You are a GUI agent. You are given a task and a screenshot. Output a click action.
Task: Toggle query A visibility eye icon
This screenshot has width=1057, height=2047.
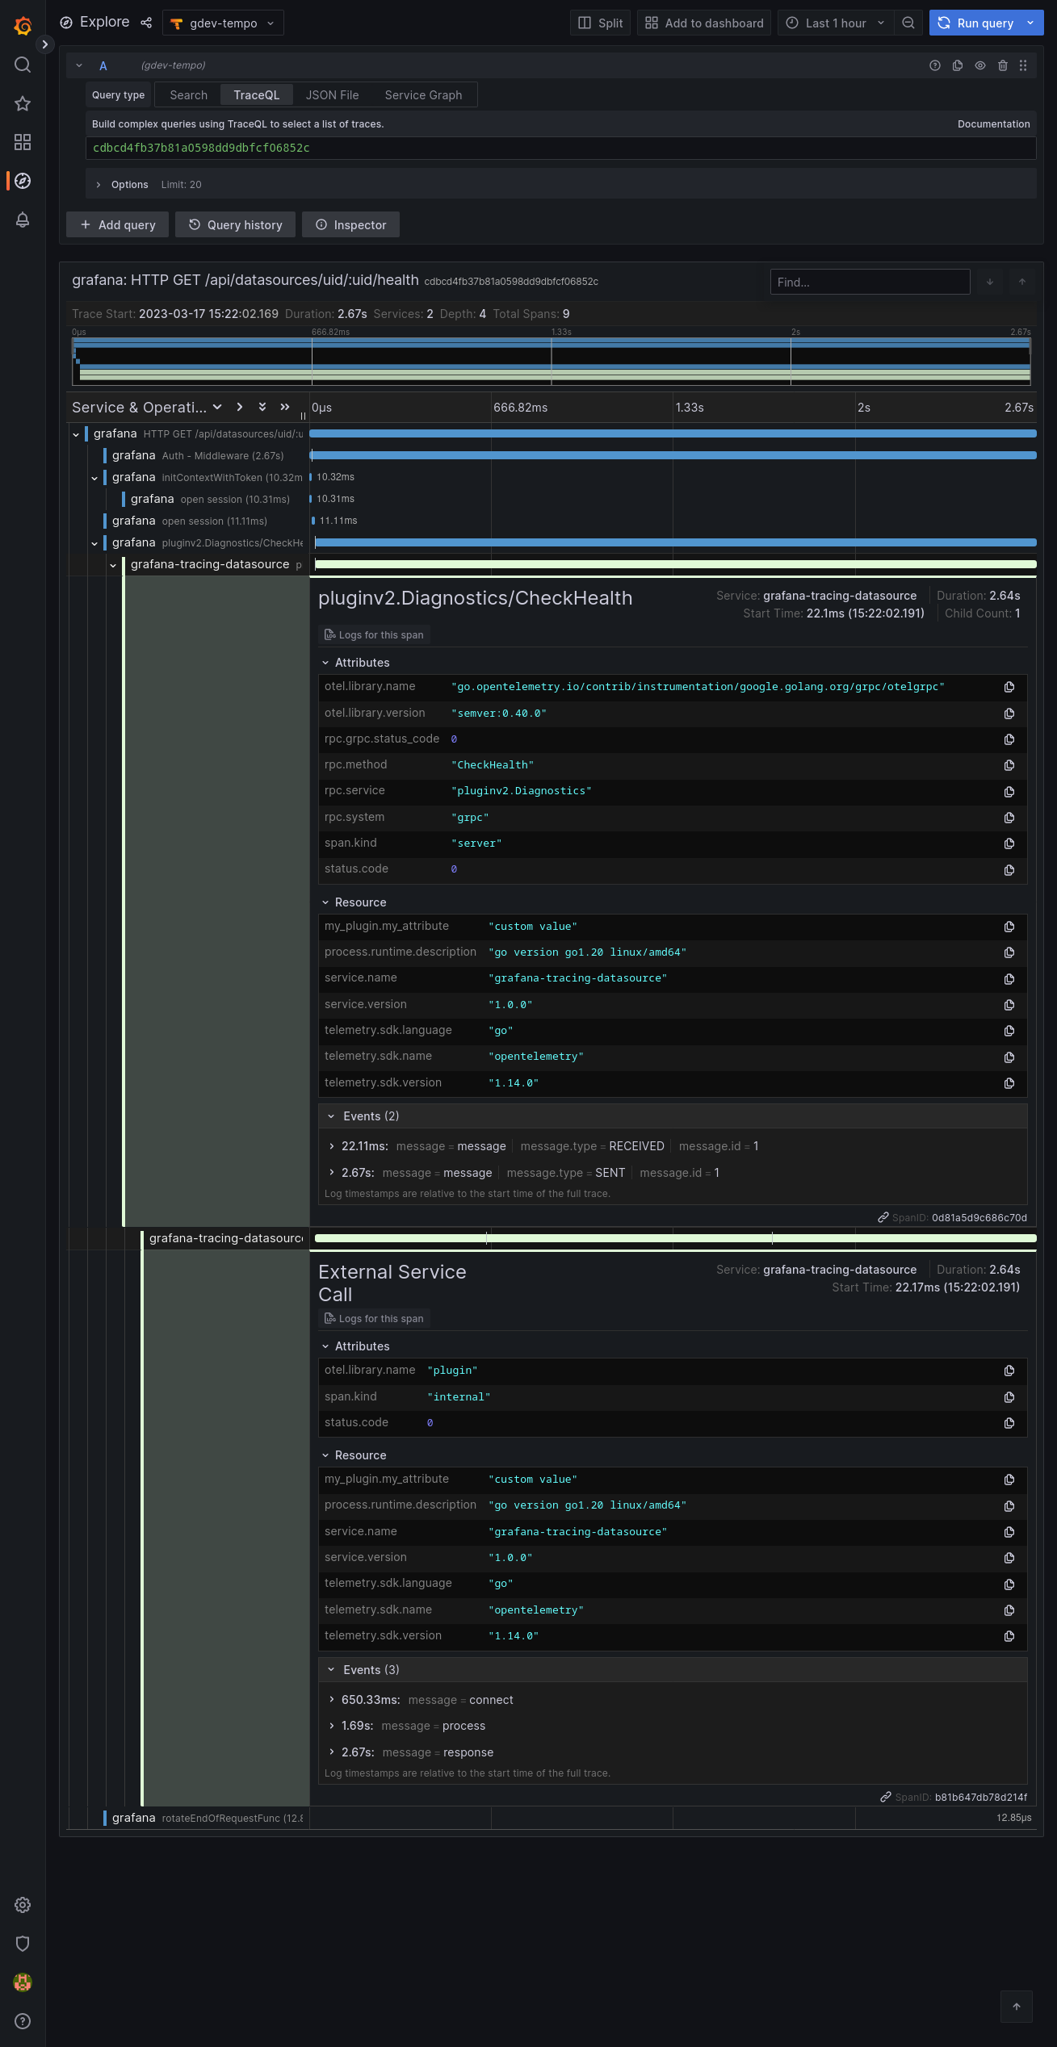(x=980, y=65)
